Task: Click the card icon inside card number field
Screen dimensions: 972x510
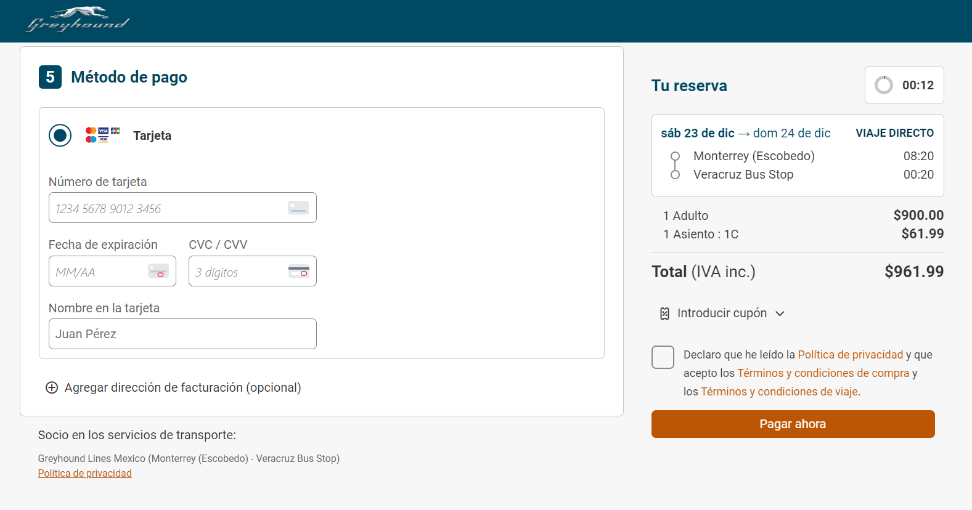Action: click(x=298, y=208)
